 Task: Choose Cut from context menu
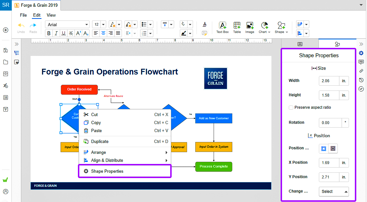(125, 115)
